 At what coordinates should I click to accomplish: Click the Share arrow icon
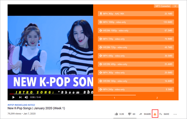coord(141,114)
